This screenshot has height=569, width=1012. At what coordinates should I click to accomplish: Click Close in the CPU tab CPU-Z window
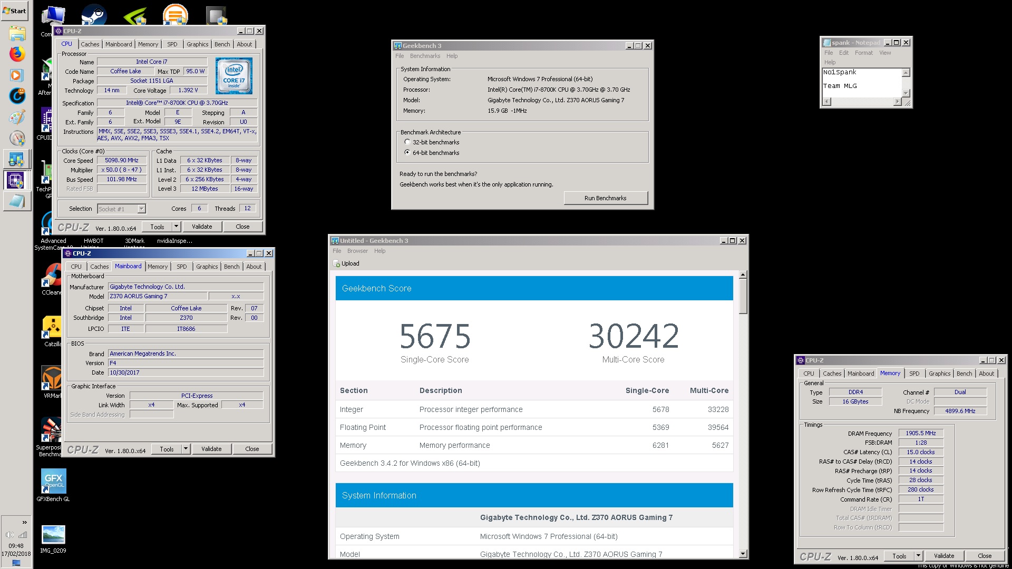click(242, 227)
